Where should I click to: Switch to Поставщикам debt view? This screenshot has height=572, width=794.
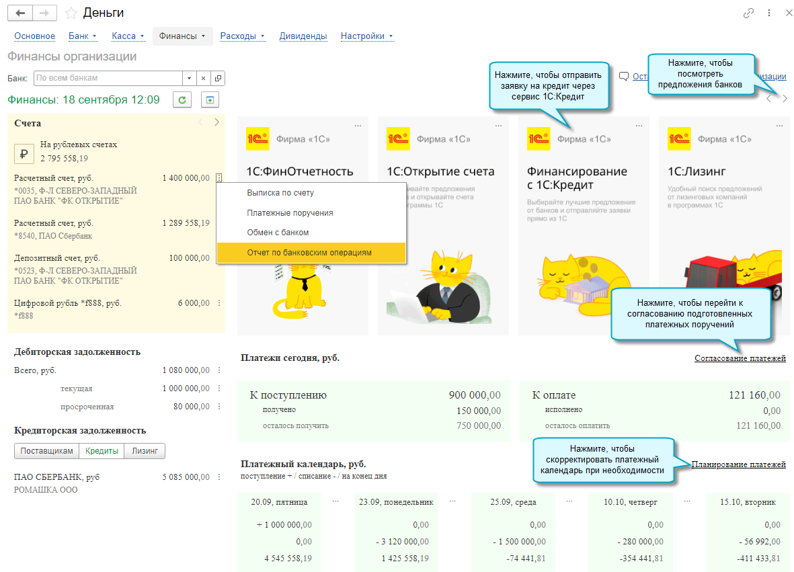click(46, 451)
